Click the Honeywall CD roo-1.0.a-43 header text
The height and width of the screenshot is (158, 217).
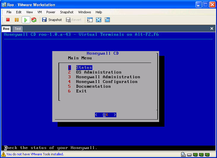pyautogui.click(x=81, y=35)
